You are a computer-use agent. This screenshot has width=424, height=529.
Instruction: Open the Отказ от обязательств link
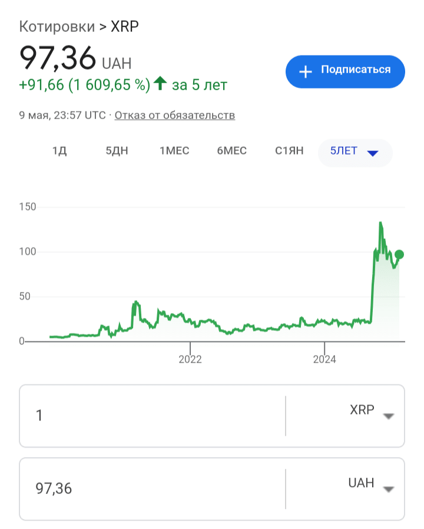click(x=175, y=115)
